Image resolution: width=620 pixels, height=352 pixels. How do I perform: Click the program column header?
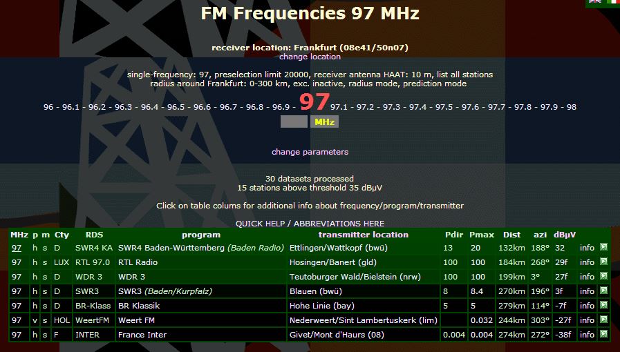(201, 235)
